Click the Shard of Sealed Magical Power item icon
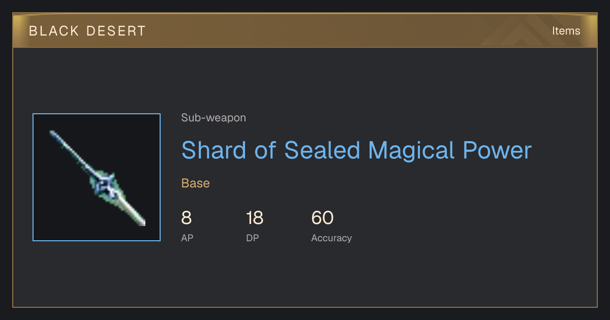Screen dimensions: 610x320 click(x=97, y=177)
